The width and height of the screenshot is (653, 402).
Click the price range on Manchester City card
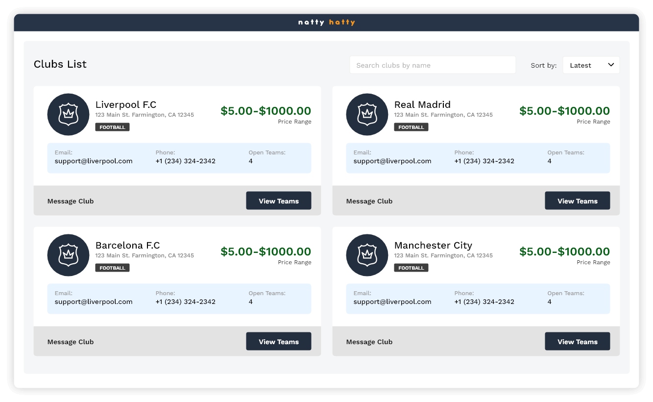pyautogui.click(x=565, y=251)
